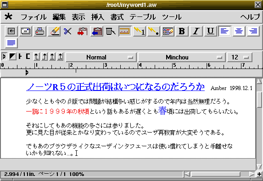Select the scissors Cut icon
This screenshot has height=181, width=263.
(68, 31)
